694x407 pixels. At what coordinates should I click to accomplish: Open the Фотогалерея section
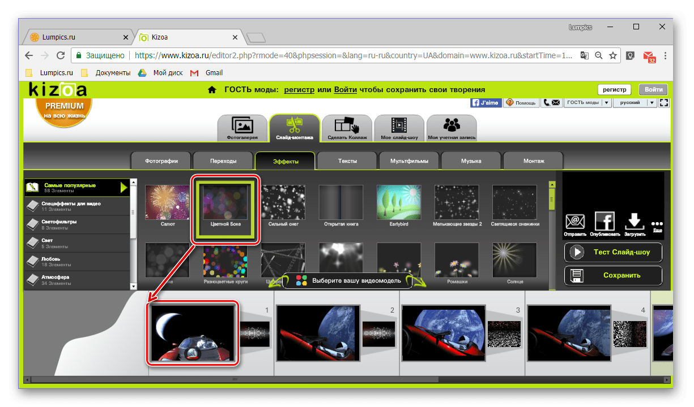pyautogui.click(x=242, y=128)
